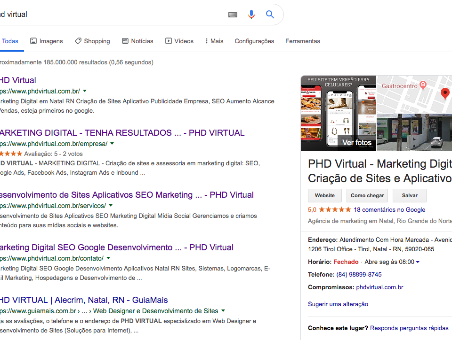Click the '185.000.000 resultados' count text
Viewport: 452px width, 340px height.
[75, 62]
